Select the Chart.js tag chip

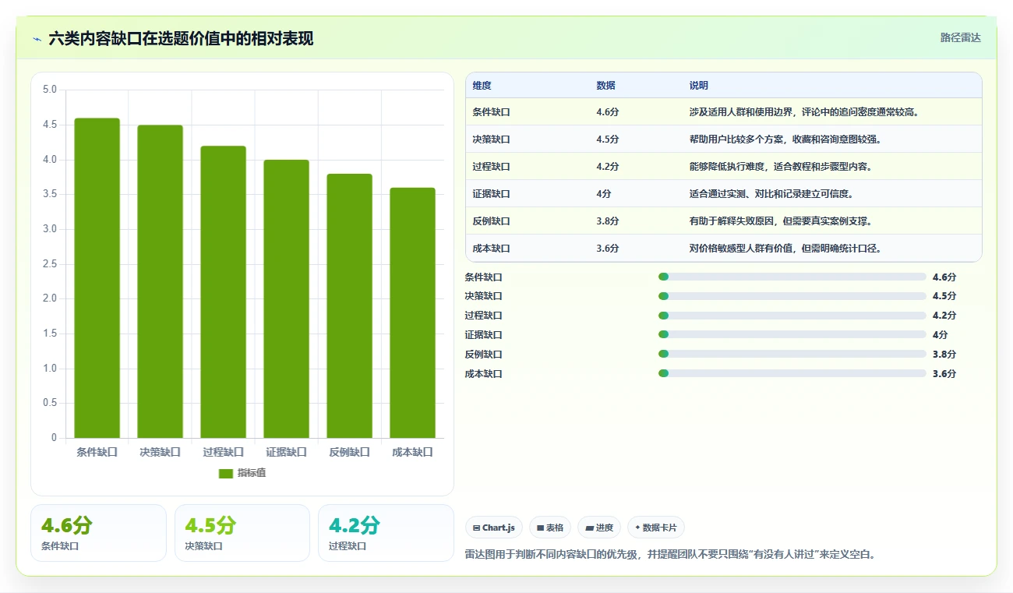coord(494,528)
